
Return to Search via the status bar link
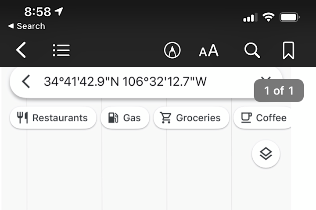point(27,26)
